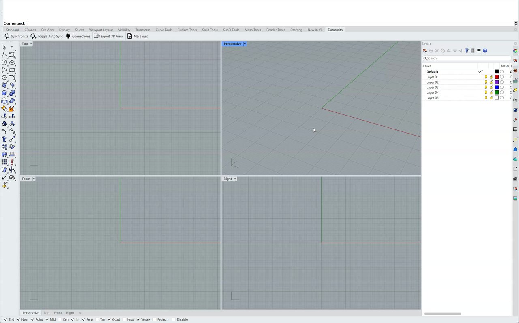Click the Export 3D View button
Image resolution: width=519 pixels, height=323 pixels.
coord(108,36)
